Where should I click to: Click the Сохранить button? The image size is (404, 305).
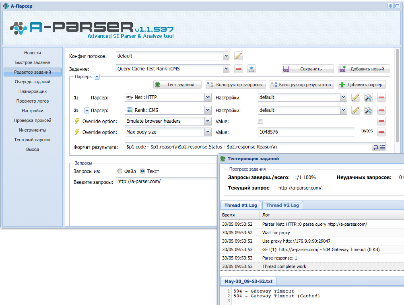[x=308, y=69]
